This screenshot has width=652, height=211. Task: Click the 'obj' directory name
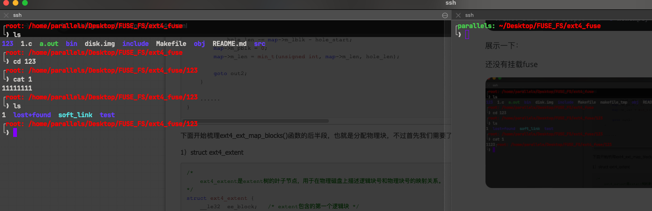(x=199, y=44)
